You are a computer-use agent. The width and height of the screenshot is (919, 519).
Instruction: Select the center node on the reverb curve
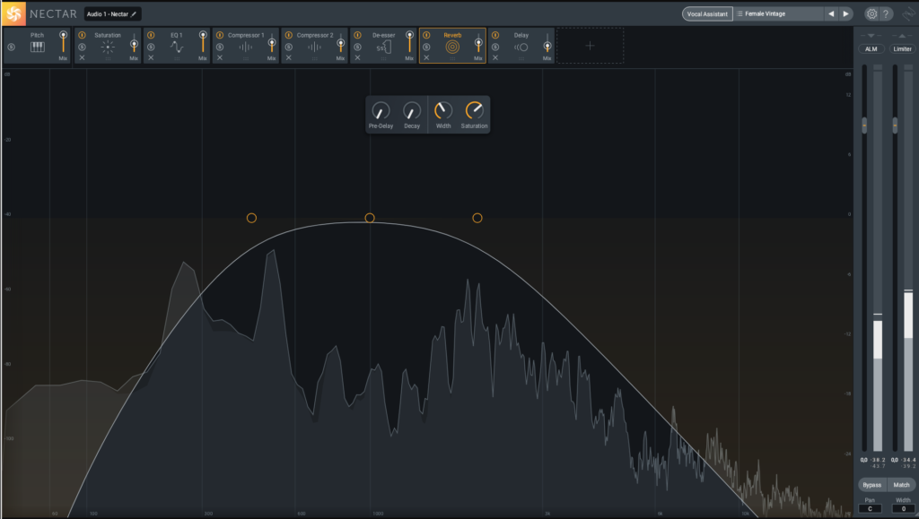coord(369,218)
